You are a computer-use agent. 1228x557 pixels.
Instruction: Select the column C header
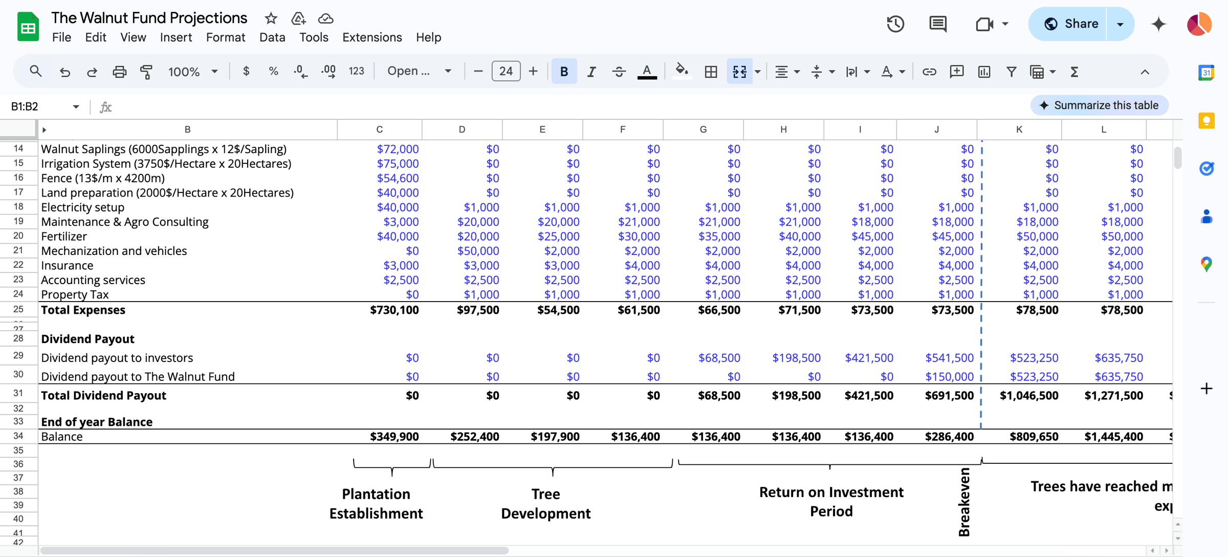tap(380, 130)
